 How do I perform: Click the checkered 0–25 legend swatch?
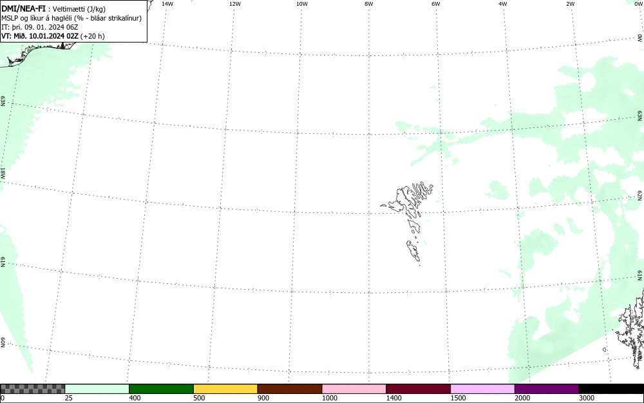tap(33, 389)
